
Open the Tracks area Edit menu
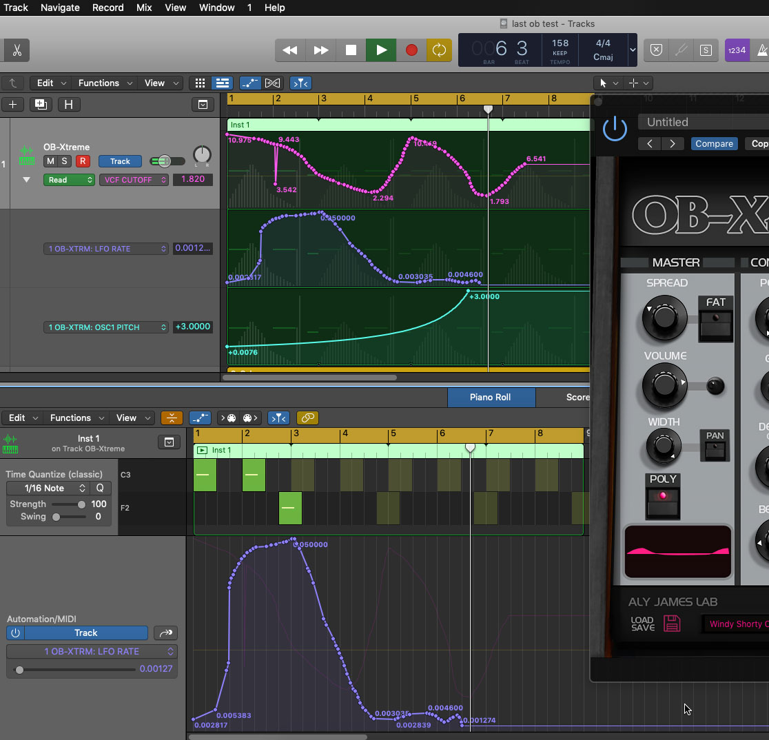coord(51,83)
